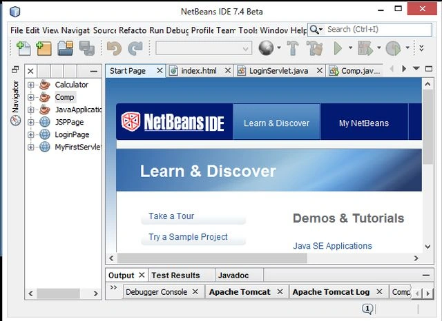The image size is (442, 321).
Task: Open the Debug Project dropdown arrow
Action: [379, 48]
